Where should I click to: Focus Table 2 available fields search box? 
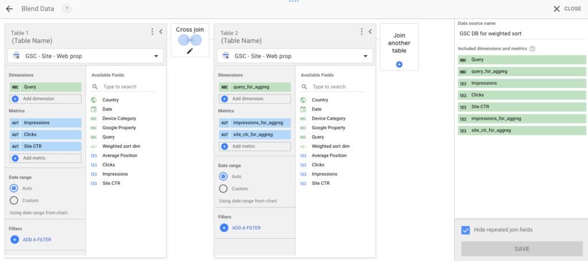click(x=332, y=87)
